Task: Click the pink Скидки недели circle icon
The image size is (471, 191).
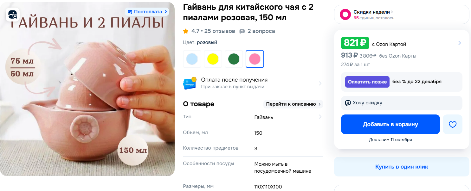Action: pos(345,15)
